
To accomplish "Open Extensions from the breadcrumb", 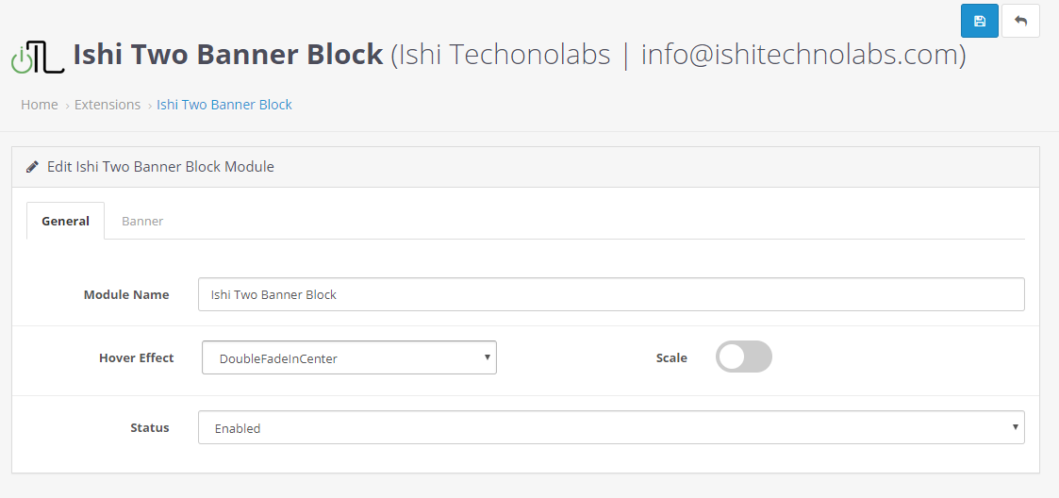I will tap(108, 105).
